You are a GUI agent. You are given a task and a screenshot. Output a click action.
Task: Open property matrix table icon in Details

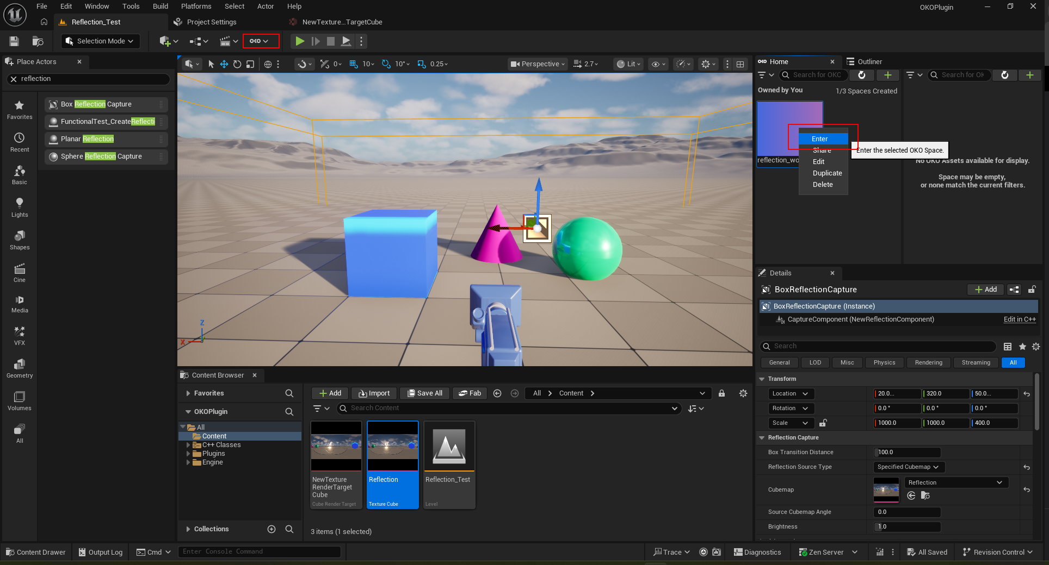pyautogui.click(x=1008, y=347)
